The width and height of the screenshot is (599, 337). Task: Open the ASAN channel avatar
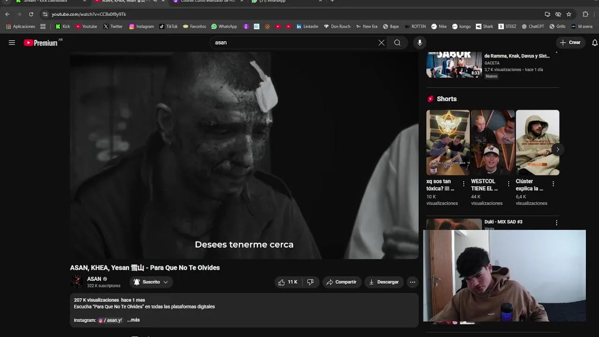[77, 281]
